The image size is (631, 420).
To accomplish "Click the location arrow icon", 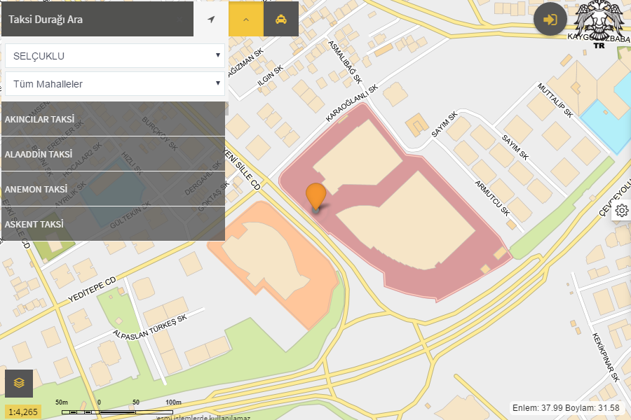I will point(211,20).
